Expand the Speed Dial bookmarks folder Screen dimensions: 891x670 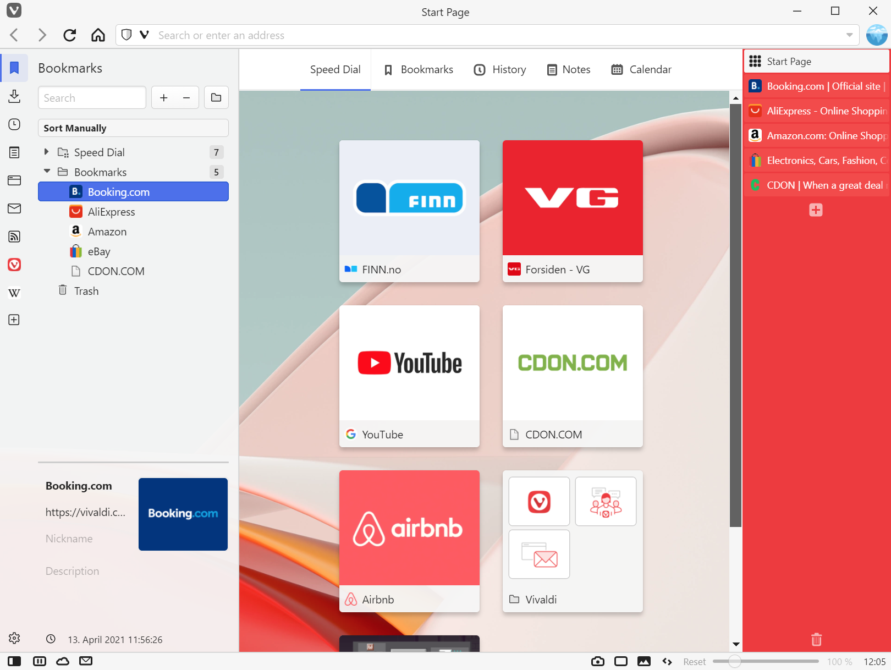pos(47,152)
